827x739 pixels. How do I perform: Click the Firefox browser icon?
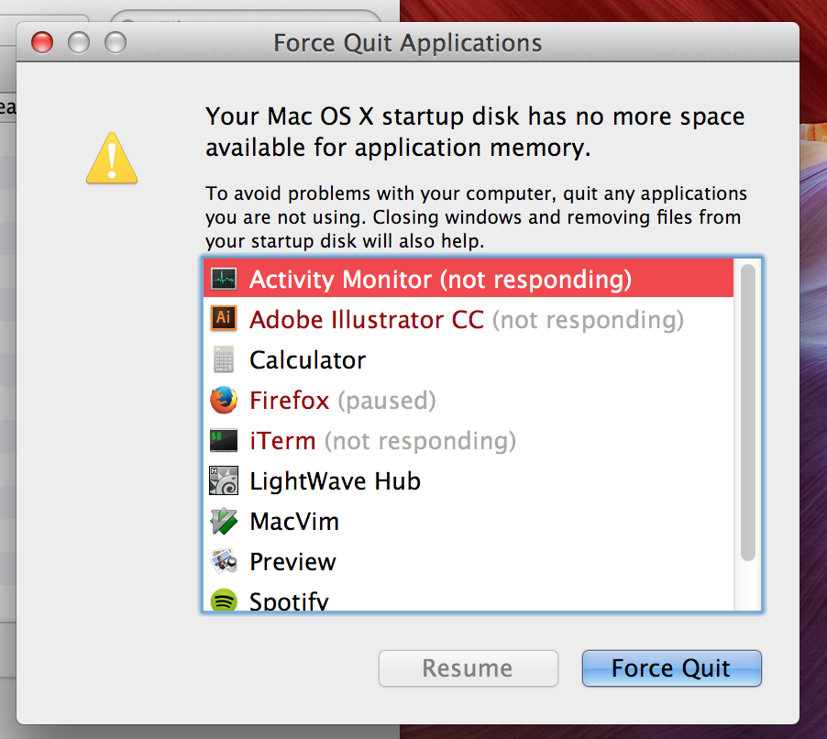pyautogui.click(x=224, y=400)
